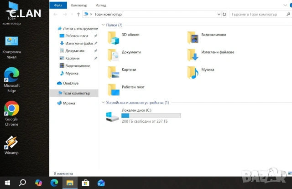Expand the address bar history dropdown
The width and height of the screenshot is (292, 189).
219,14
